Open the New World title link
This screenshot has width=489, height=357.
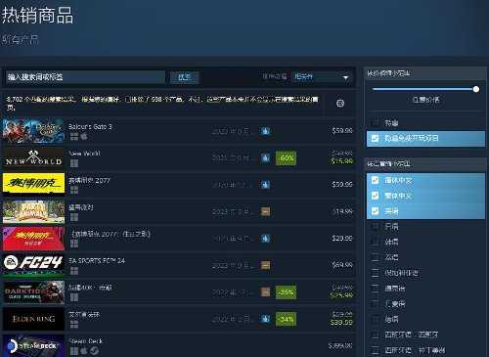point(84,154)
